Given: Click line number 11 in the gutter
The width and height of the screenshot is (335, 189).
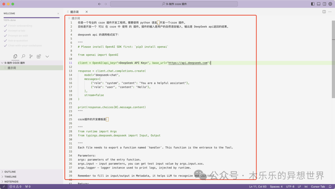Looking at the screenshot, I should [x=70, y=63].
